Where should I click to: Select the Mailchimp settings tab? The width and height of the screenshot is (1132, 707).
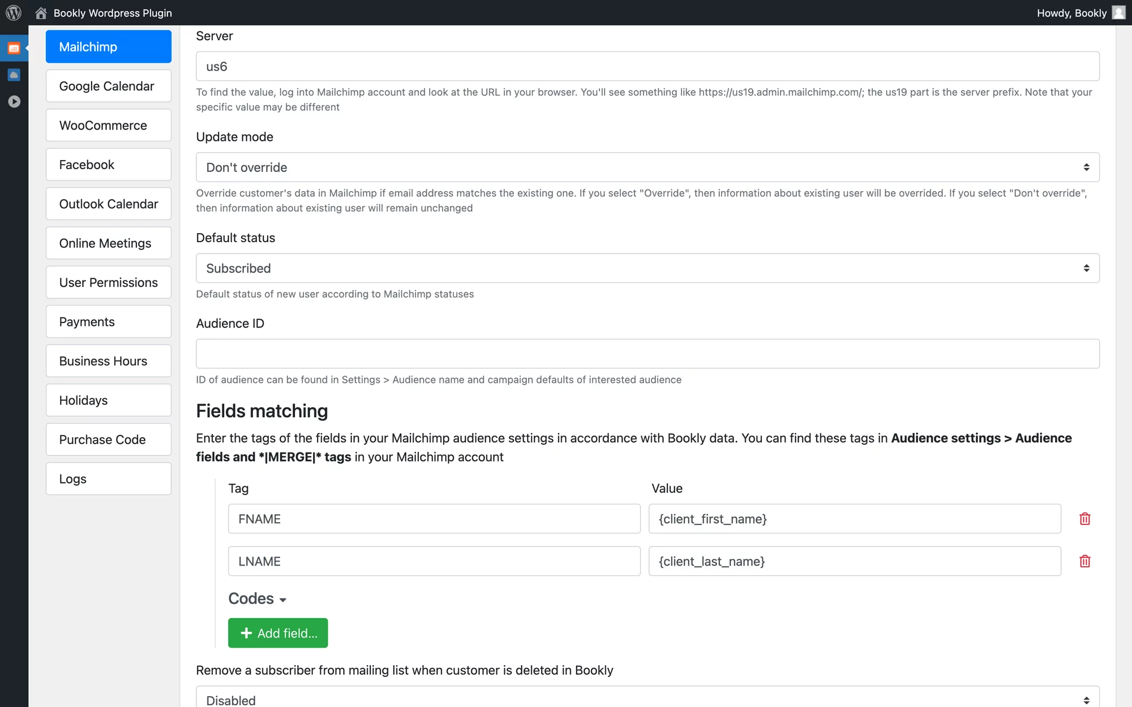[x=109, y=46]
